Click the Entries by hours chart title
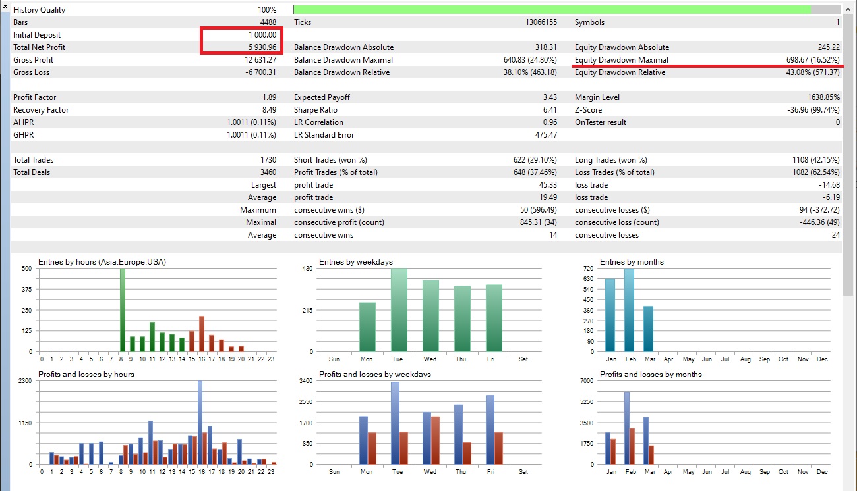The image size is (857, 491). click(102, 262)
